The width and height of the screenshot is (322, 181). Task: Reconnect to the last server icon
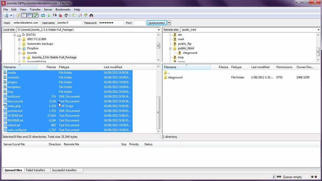click(x=66, y=15)
